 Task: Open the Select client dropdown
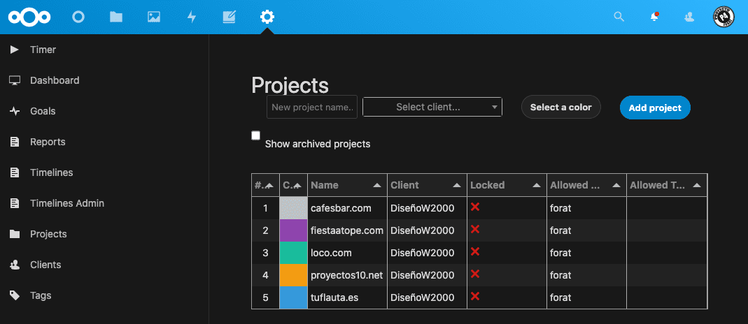tap(432, 107)
